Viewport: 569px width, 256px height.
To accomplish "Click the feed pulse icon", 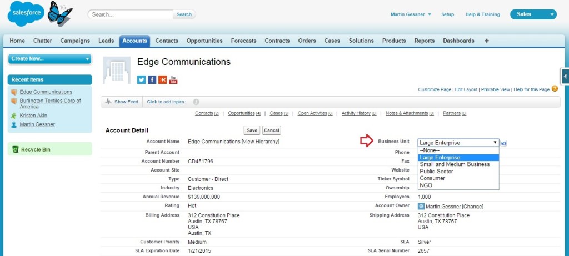I will point(108,102).
